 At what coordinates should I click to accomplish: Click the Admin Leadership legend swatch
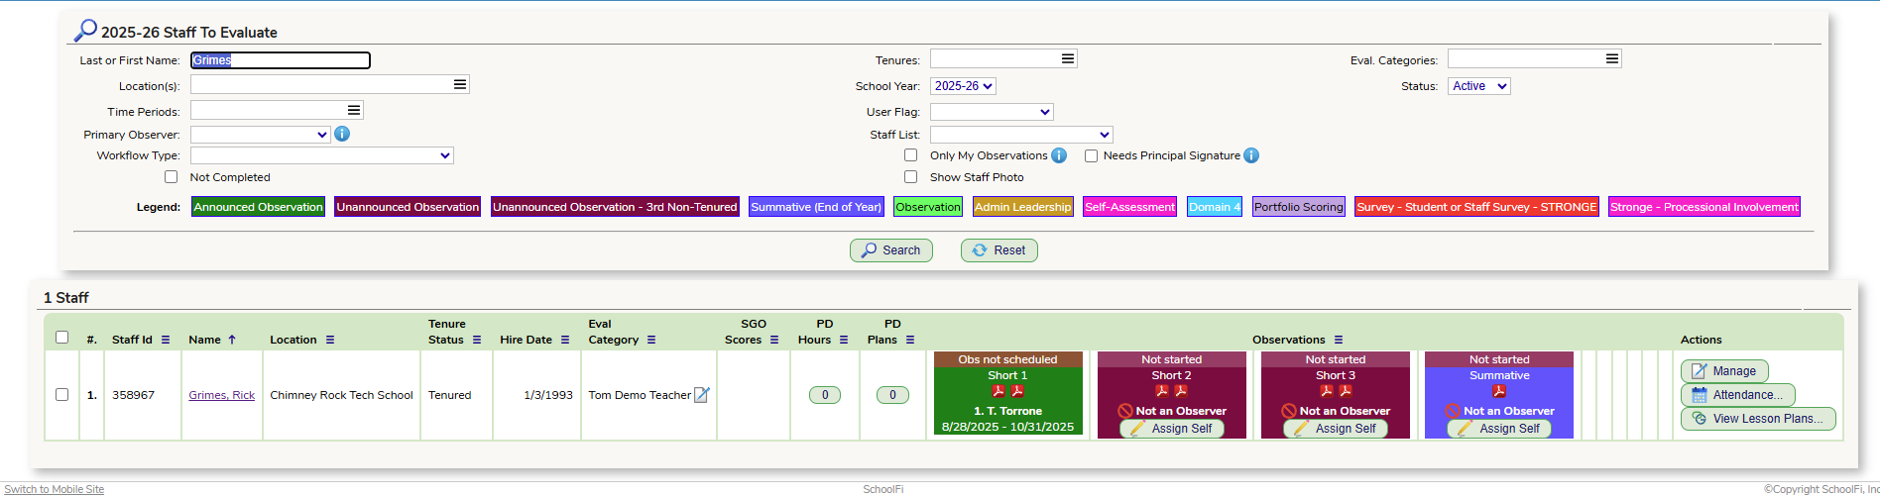click(x=1022, y=207)
